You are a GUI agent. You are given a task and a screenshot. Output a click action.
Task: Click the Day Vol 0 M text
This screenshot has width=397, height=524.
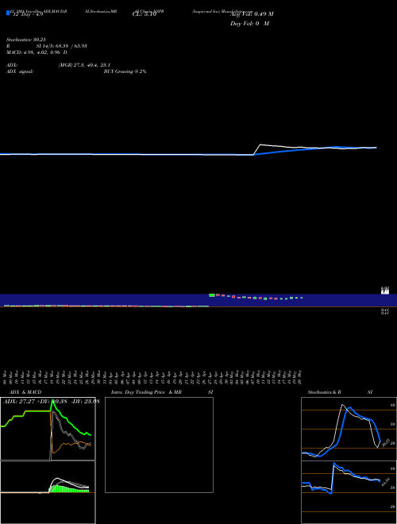(249, 23)
